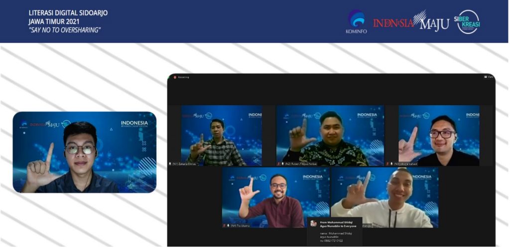The height and width of the screenshot is (248, 510).
Task: Select top-right participant video with glasses
Action: pyautogui.click(x=439, y=135)
